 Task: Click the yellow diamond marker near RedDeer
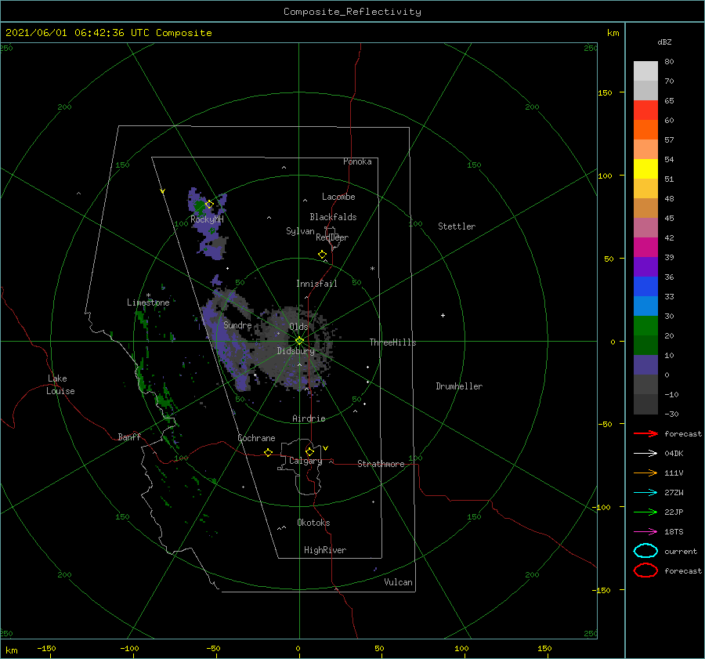[322, 255]
